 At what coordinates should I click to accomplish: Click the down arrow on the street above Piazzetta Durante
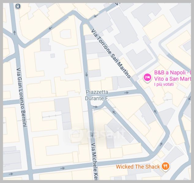pyautogui.click(x=86, y=74)
